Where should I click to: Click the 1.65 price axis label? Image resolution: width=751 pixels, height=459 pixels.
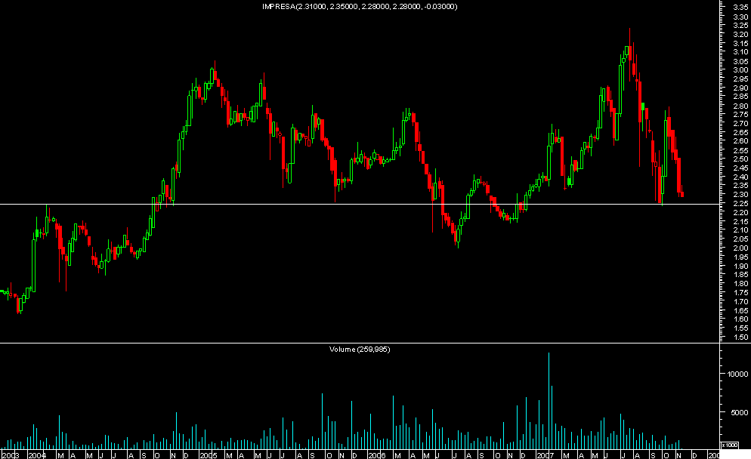(x=740, y=310)
